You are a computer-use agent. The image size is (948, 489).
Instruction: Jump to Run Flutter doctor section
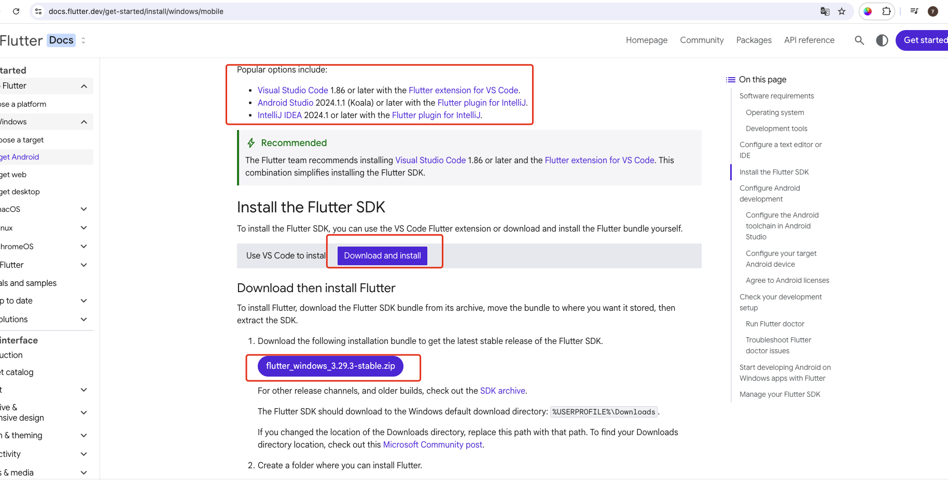coord(775,324)
